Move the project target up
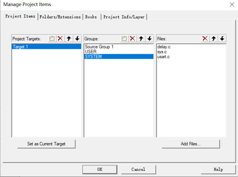Image resolution: width=238 pixels, height=177 pixels. pos(69,38)
